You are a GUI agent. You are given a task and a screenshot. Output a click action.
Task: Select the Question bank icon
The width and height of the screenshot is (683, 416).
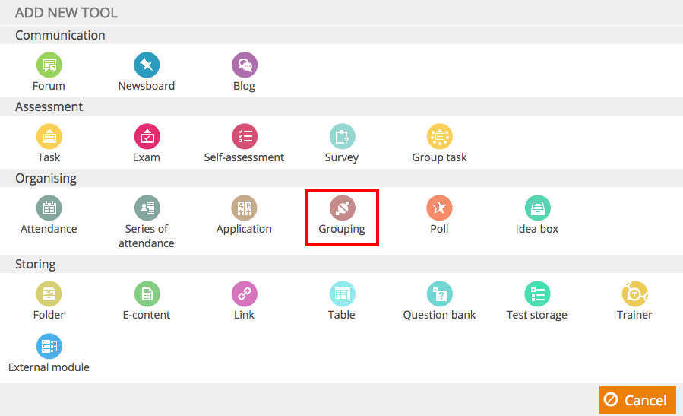[440, 294]
